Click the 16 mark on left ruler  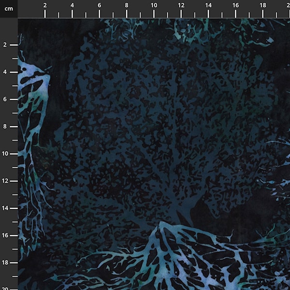click(x=5, y=235)
